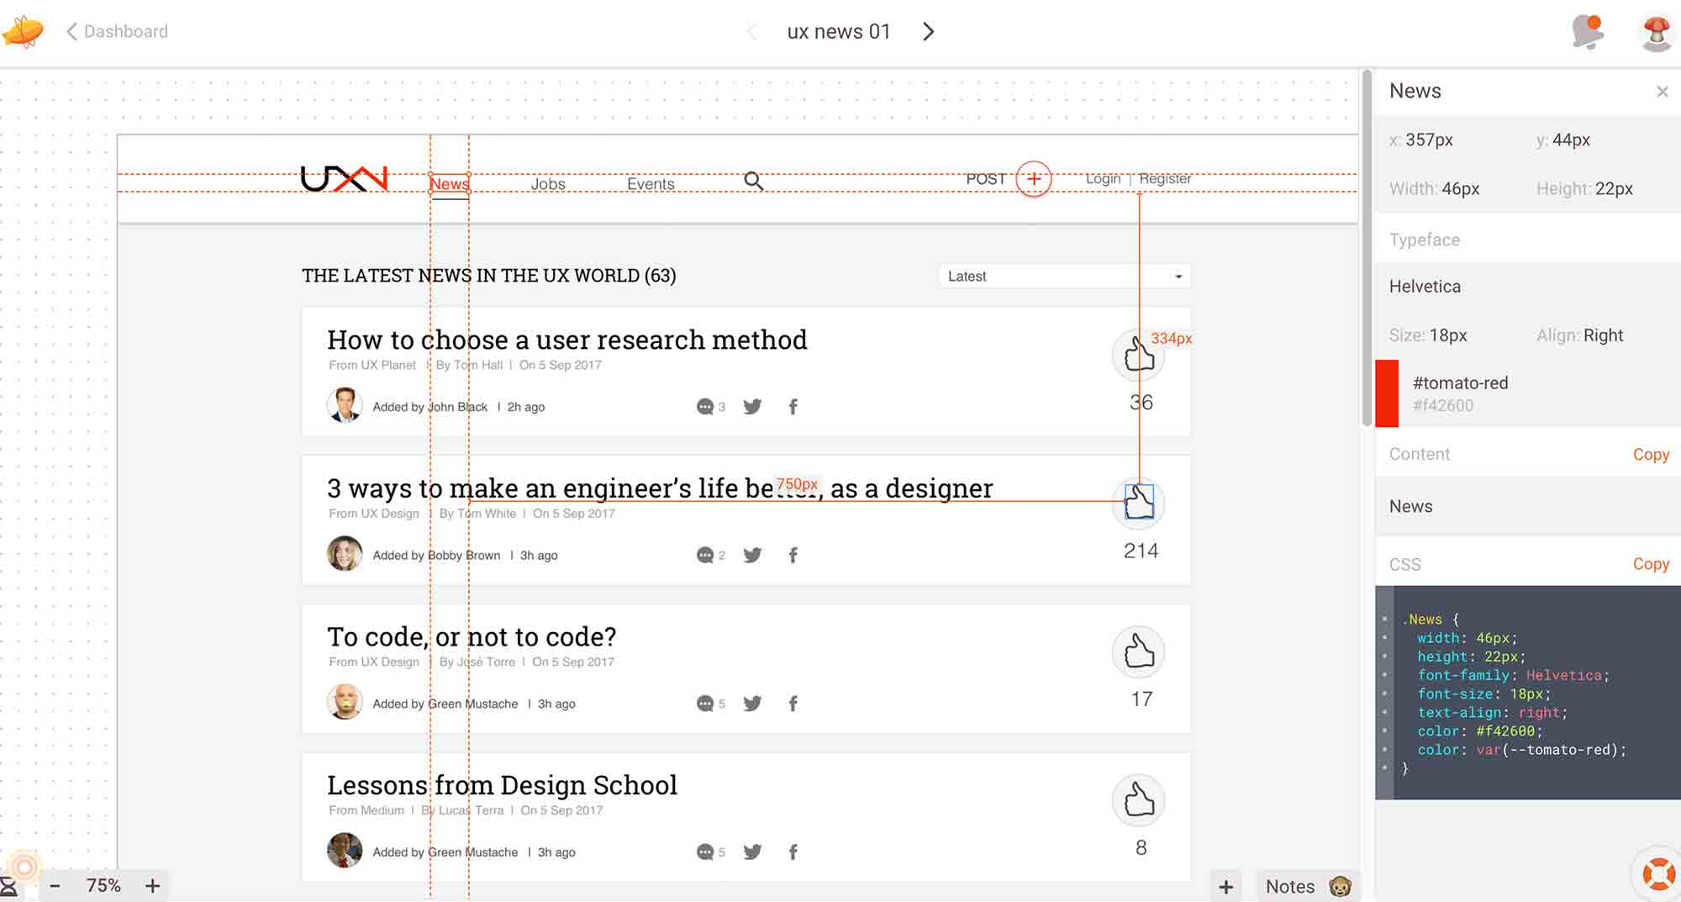Select Jobs in the mockup navigation

tap(548, 184)
